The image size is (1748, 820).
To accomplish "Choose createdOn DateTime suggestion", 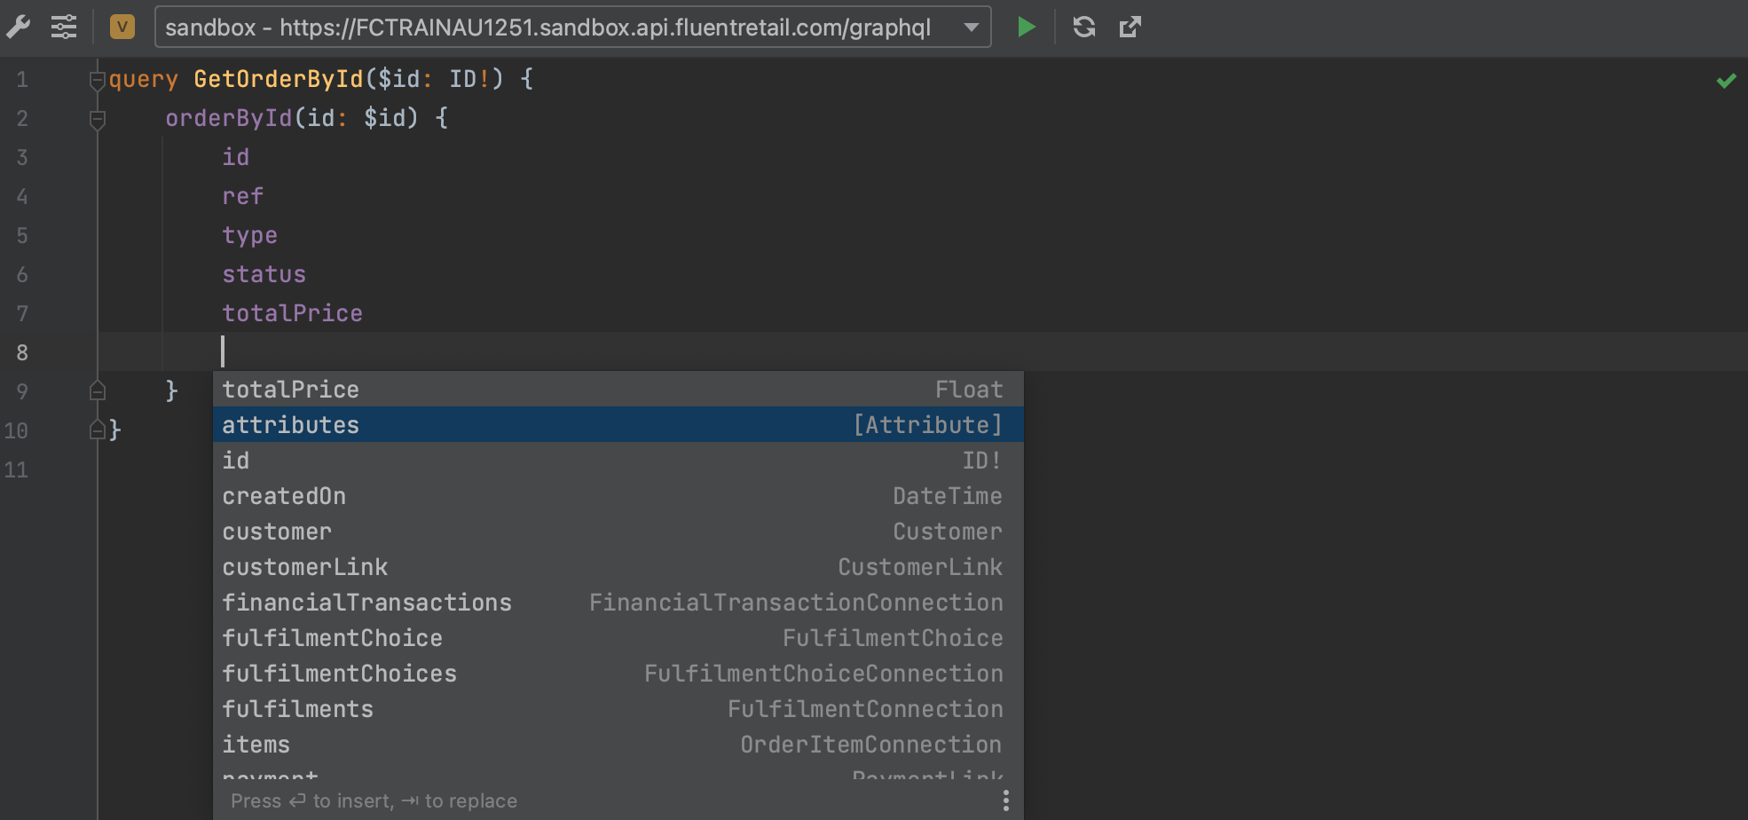I will pyautogui.click(x=618, y=496).
